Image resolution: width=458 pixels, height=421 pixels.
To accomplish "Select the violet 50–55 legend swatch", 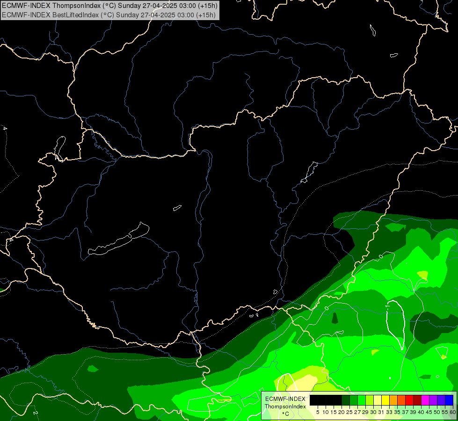I will 441,400.
